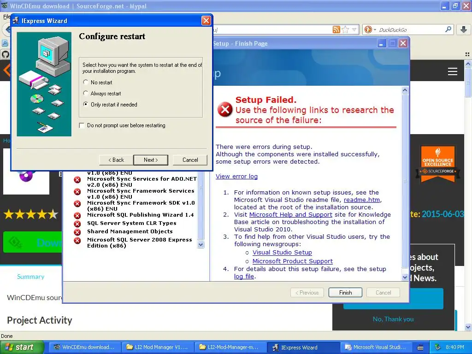Click the green Download button
This screenshot has width=472, height=354.
pyautogui.click(x=33, y=242)
